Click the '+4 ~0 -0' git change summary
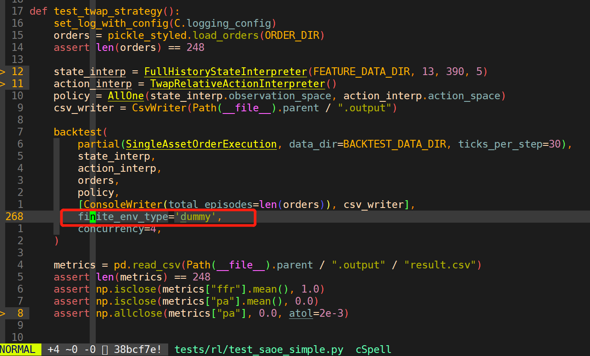590x356 pixels. (72, 350)
